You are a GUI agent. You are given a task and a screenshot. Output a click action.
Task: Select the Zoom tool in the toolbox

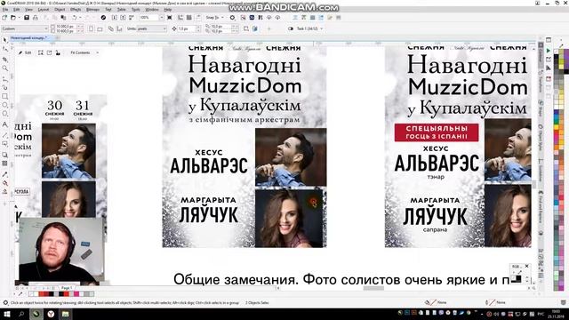(4, 68)
